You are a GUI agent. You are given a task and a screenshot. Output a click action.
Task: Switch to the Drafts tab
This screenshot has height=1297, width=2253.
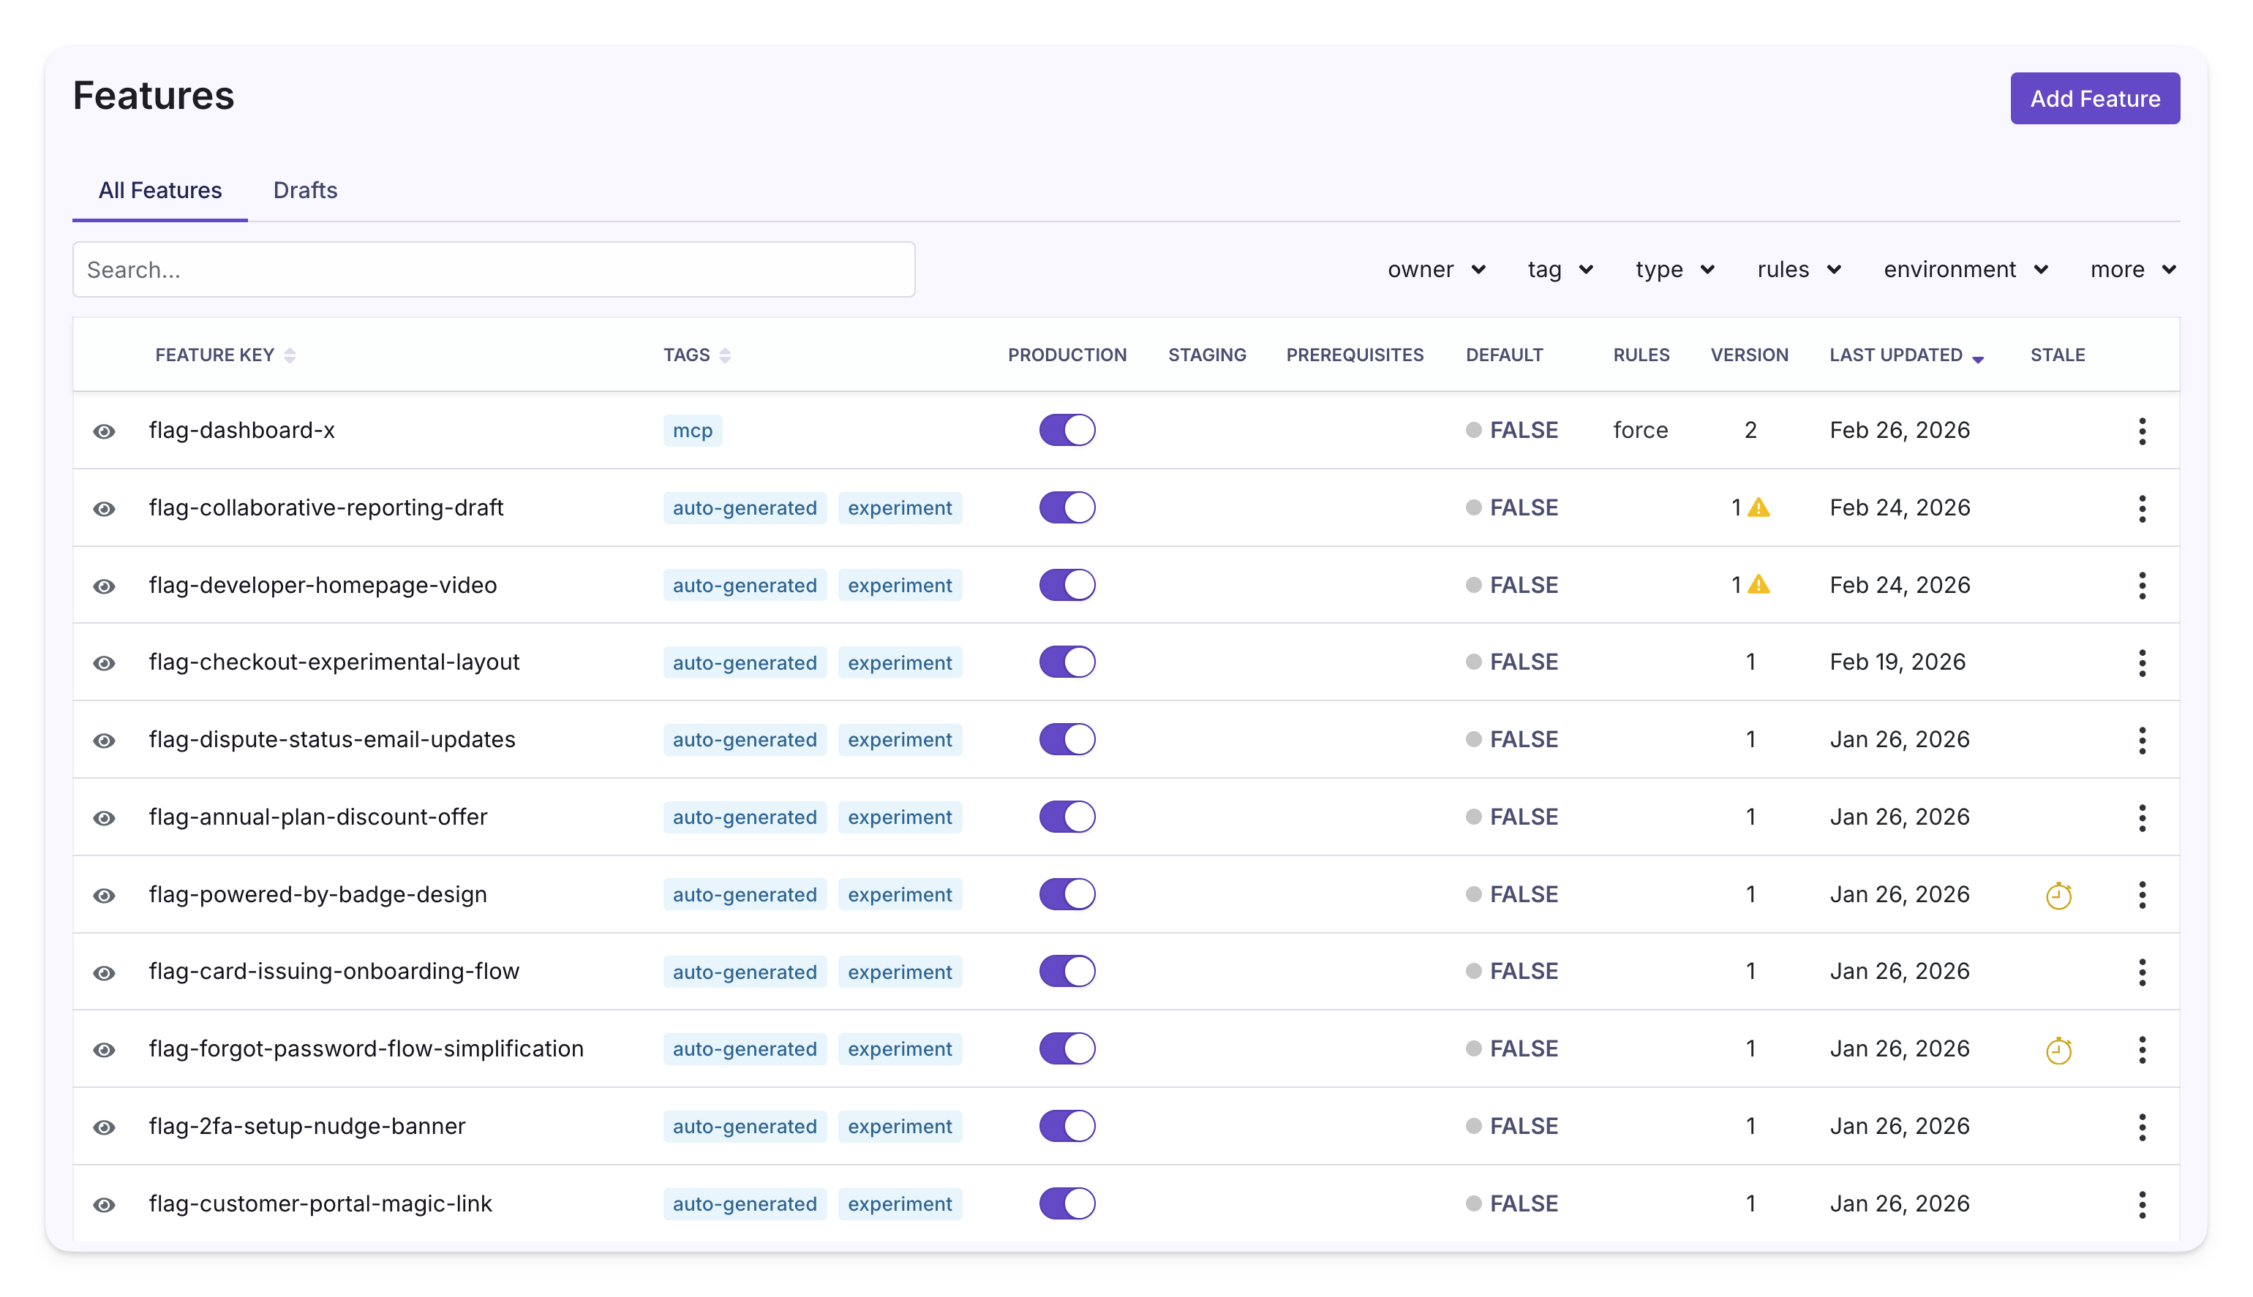tap(305, 190)
